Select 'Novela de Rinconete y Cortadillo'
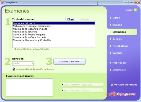 coord(54,40)
